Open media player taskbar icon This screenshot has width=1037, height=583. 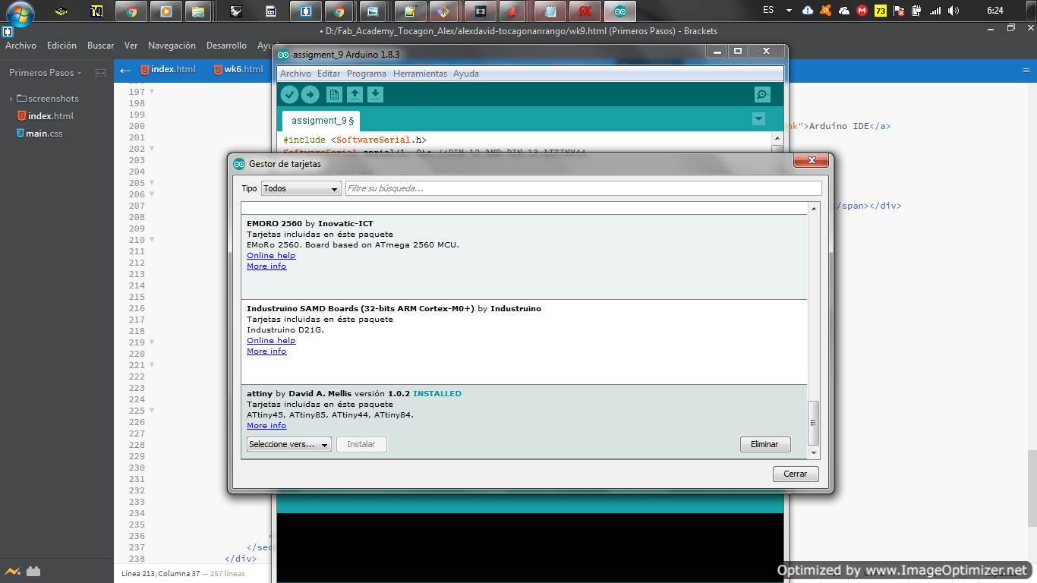[165, 11]
